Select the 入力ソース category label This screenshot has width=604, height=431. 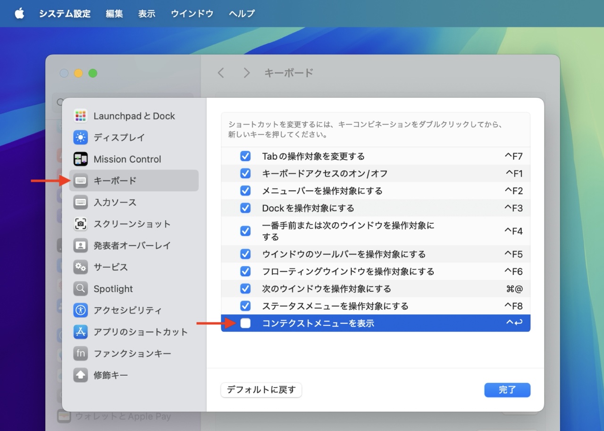115,202
